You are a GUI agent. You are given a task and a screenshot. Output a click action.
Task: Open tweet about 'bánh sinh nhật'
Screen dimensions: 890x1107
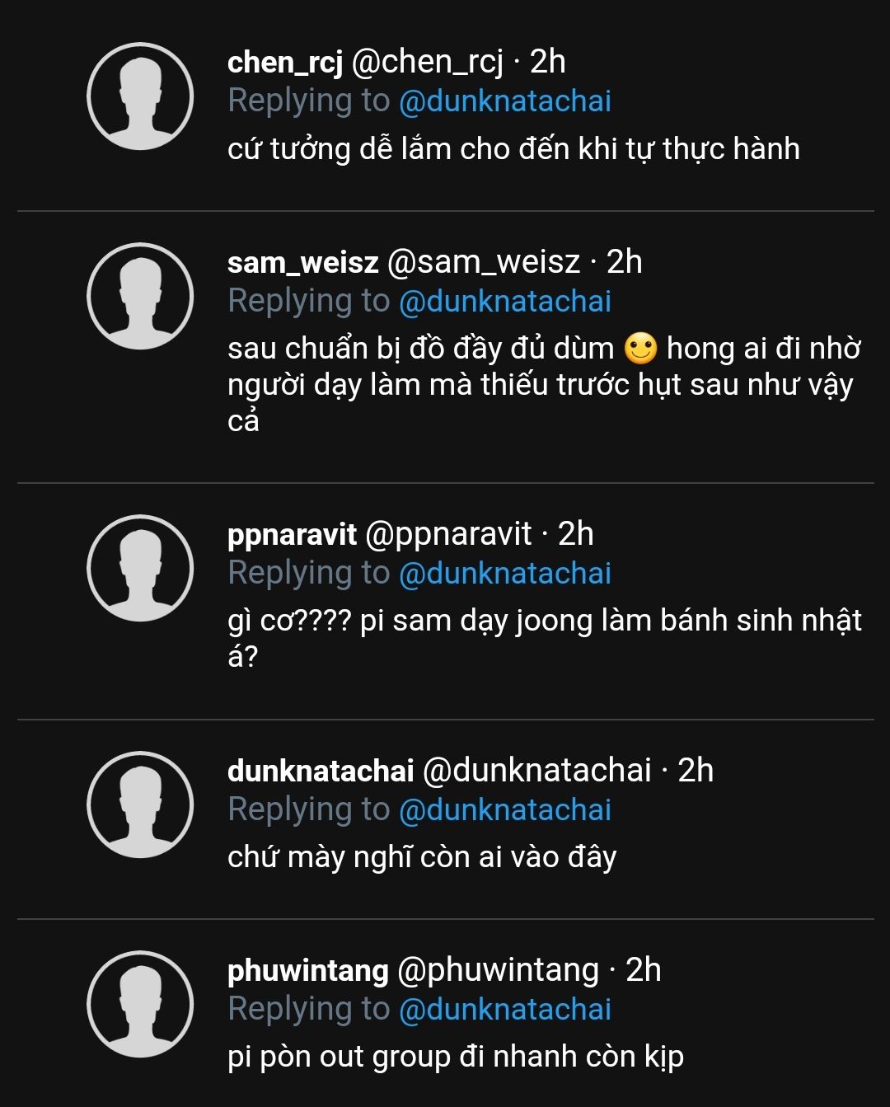pyautogui.click(x=545, y=638)
